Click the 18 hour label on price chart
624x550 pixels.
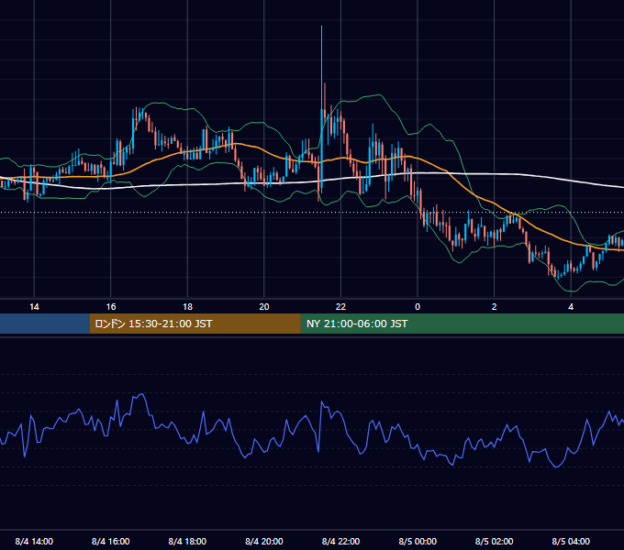point(187,307)
